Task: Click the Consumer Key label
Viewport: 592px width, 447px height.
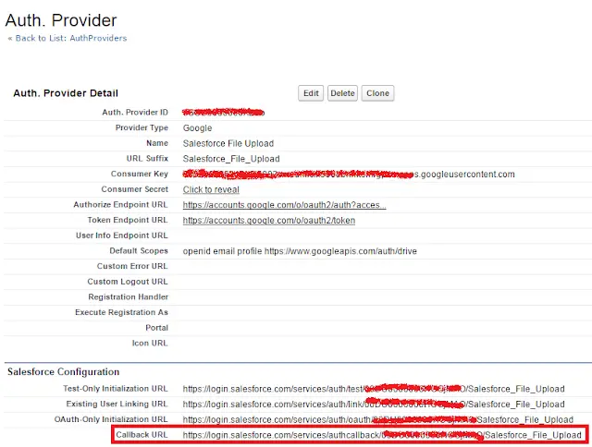Action: (x=140, y=174)
